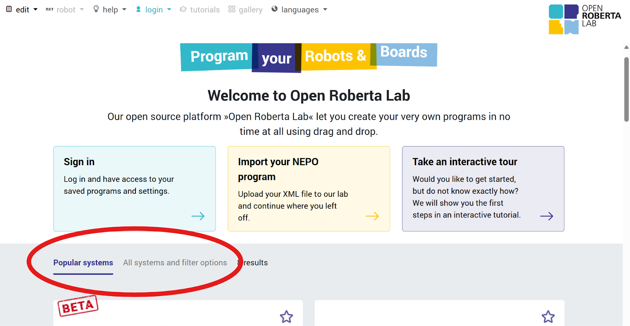This screenshot has width=630, height=326.
Task: Click the gallery grid icon
Action: coord(232,9)
